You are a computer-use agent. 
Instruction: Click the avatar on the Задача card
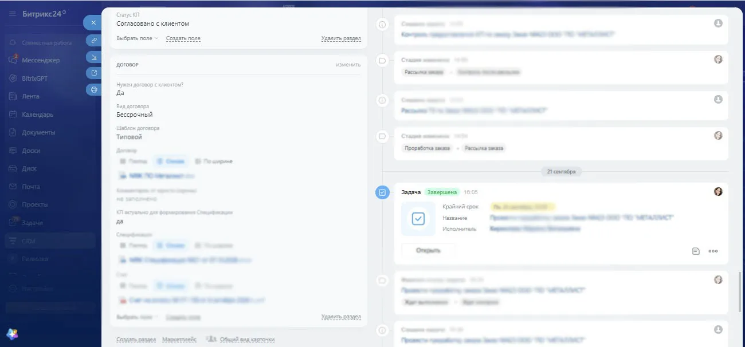718,191
